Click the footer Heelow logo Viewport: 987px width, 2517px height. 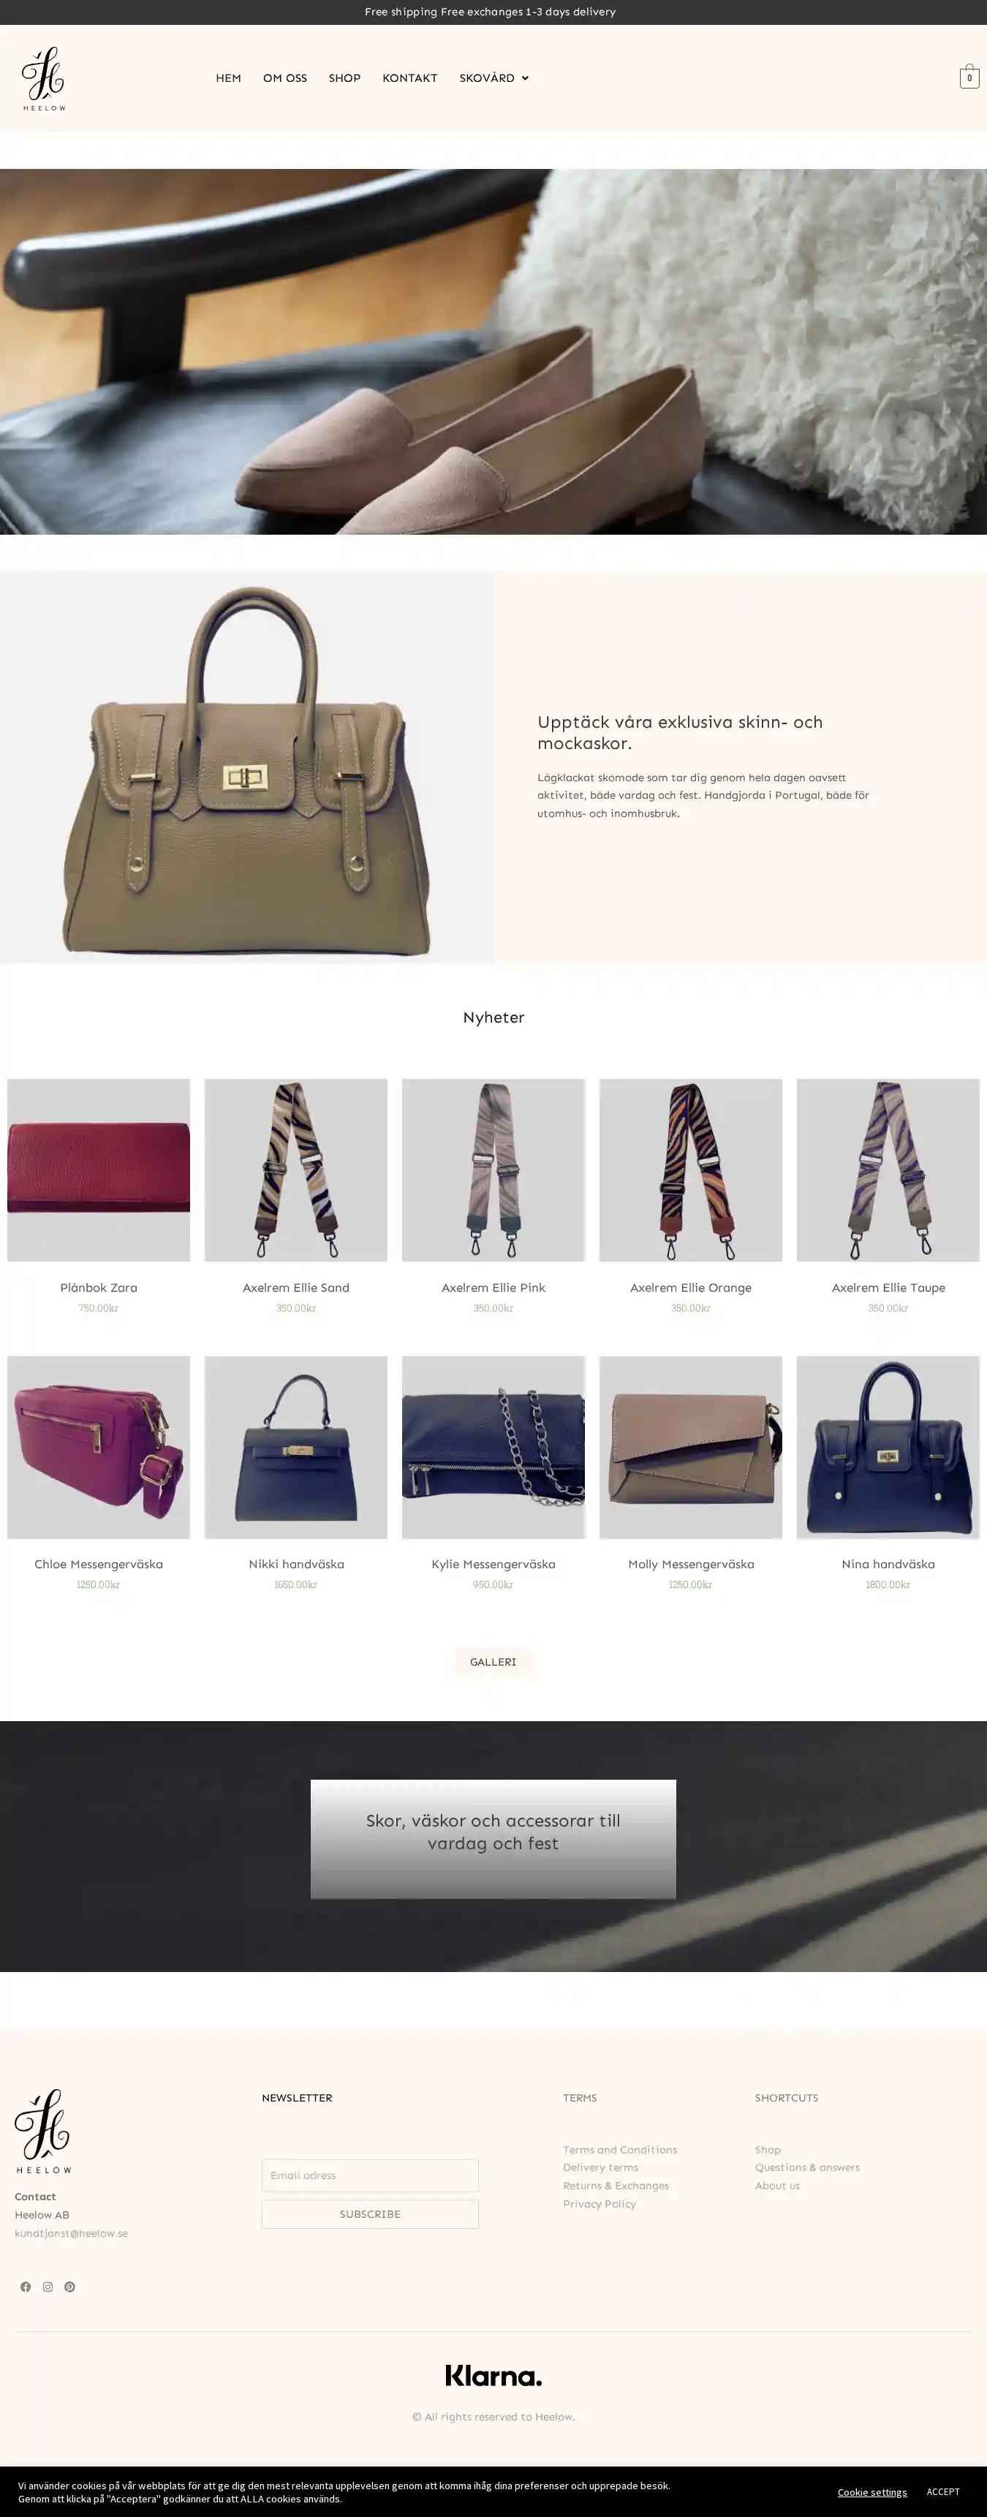(43, 2132)
